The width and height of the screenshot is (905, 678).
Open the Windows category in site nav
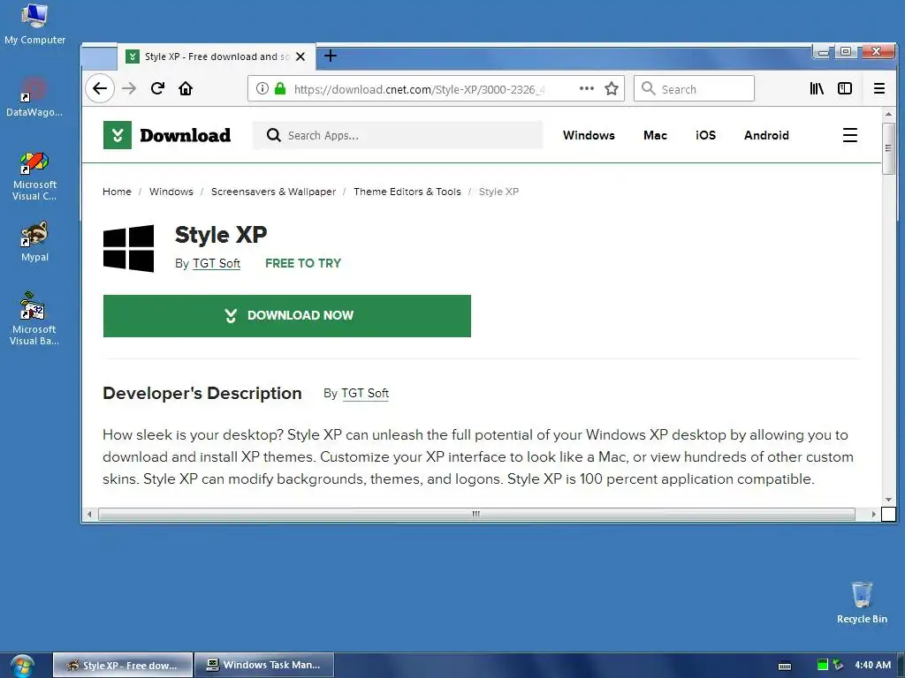tap(589, 135)
